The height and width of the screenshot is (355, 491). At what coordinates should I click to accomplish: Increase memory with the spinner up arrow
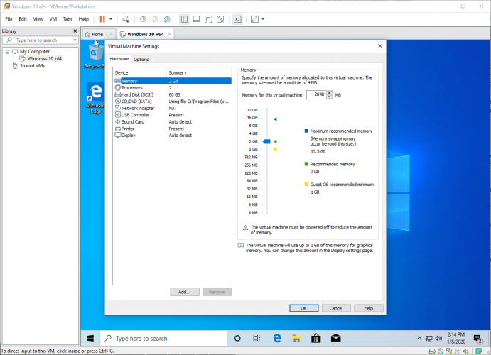[330, 92]
